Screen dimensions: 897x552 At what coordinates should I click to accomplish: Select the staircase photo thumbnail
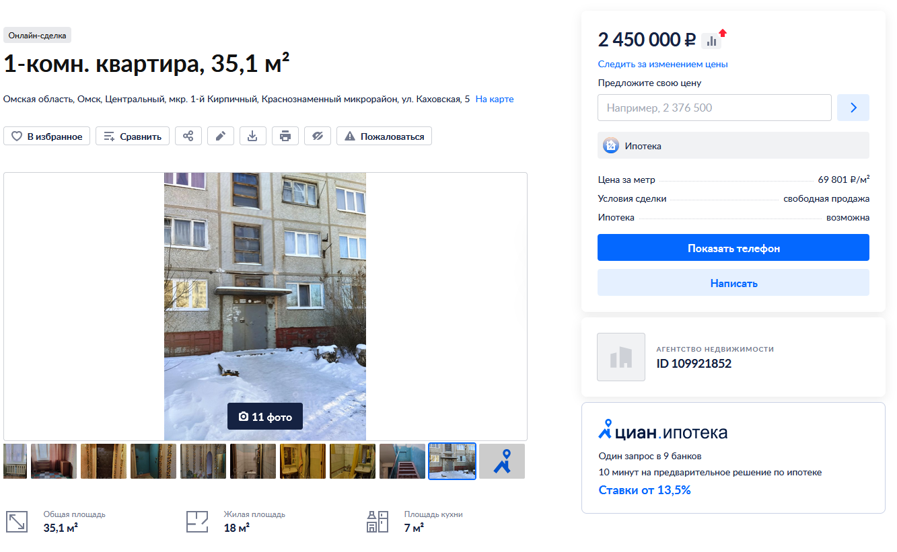pos(402,461)
